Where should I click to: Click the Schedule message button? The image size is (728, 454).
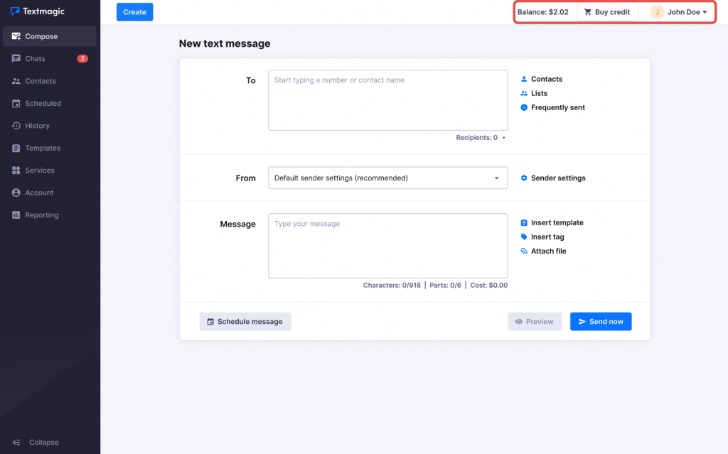245,322
